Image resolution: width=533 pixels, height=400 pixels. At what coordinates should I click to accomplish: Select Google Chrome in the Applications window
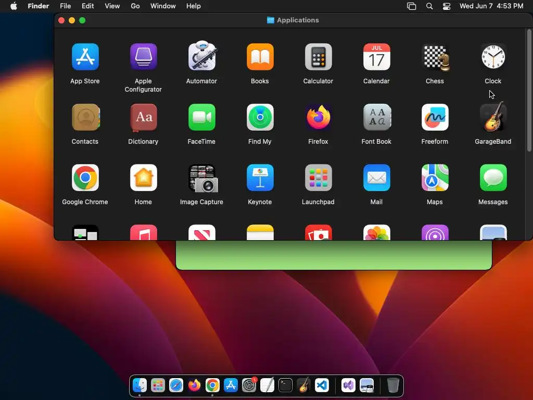point(85,178)
